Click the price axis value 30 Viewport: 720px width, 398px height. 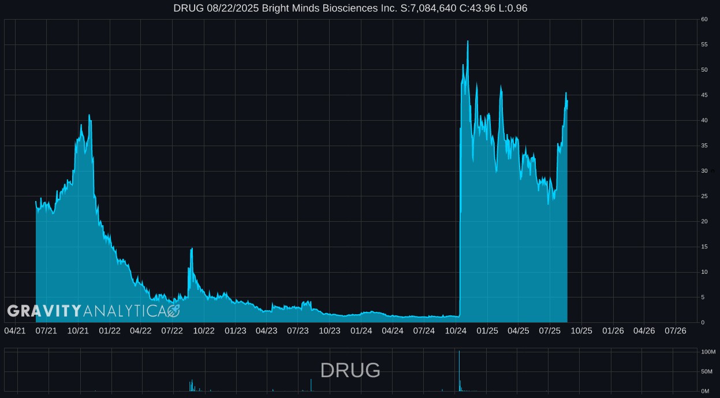(704, 171)
